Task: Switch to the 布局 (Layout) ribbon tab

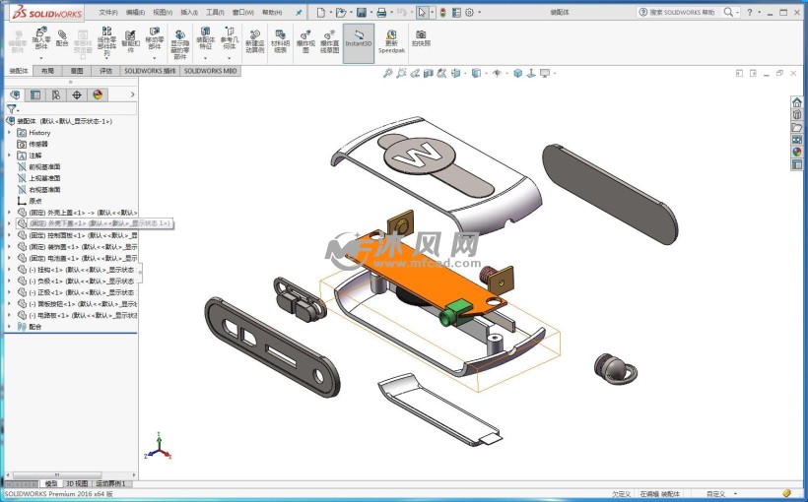Action: pyautogui.click(x=47, y=71)
